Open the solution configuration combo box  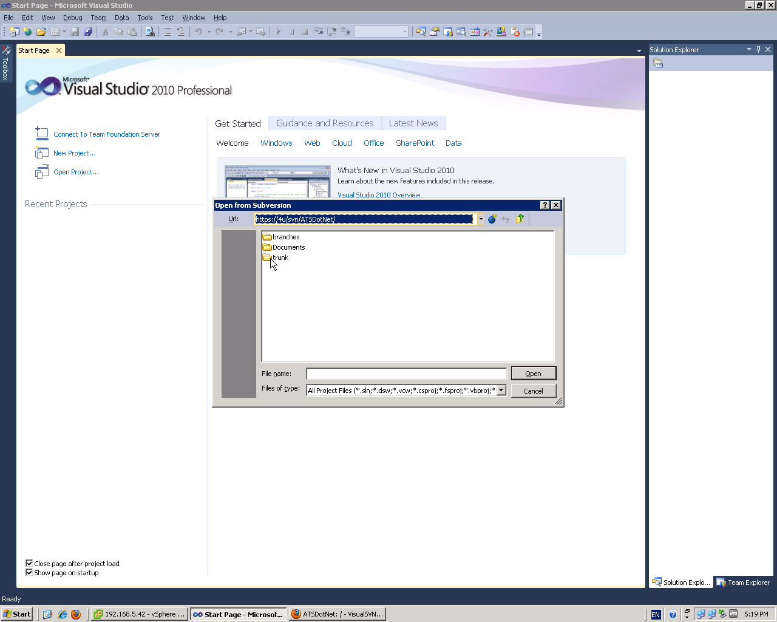tap(381, 32)
